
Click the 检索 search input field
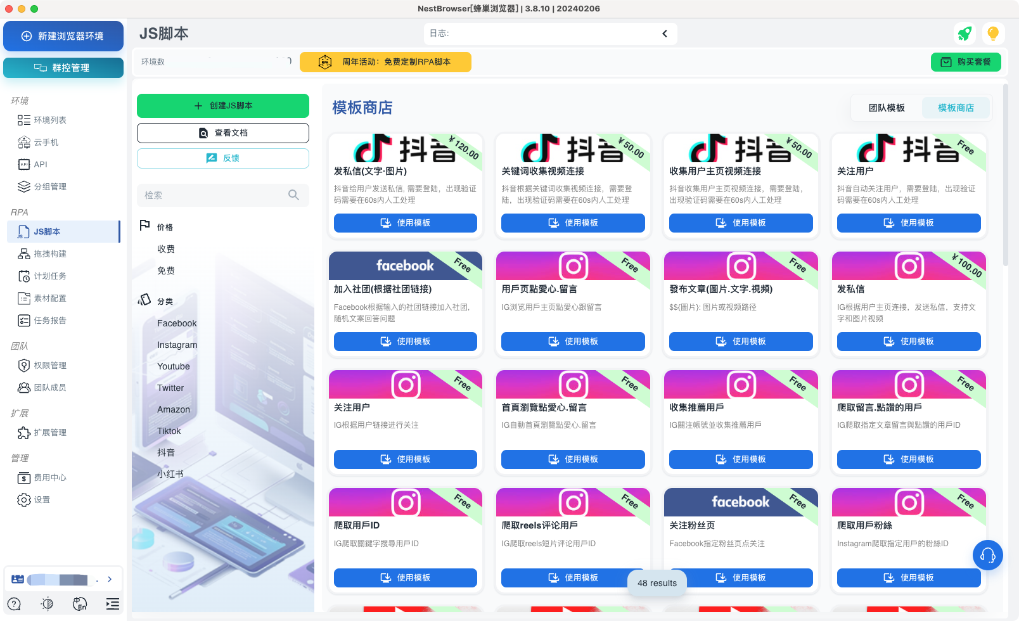[x=212, y=195]
